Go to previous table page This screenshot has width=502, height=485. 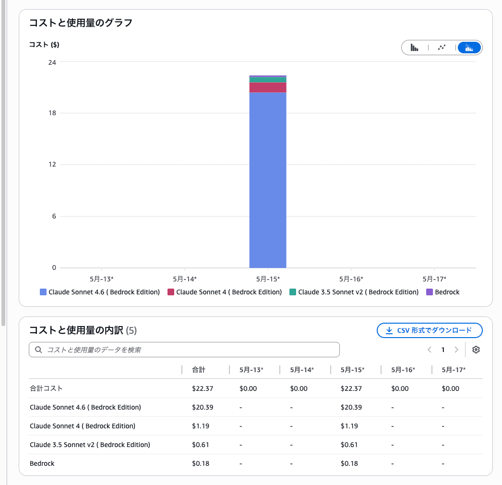pyautogui.click(x=430, y=350)
